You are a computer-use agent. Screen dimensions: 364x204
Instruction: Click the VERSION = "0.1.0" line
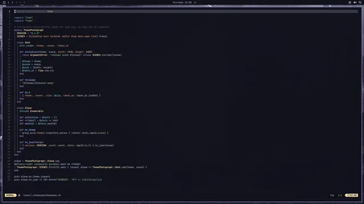click(28, 33)
